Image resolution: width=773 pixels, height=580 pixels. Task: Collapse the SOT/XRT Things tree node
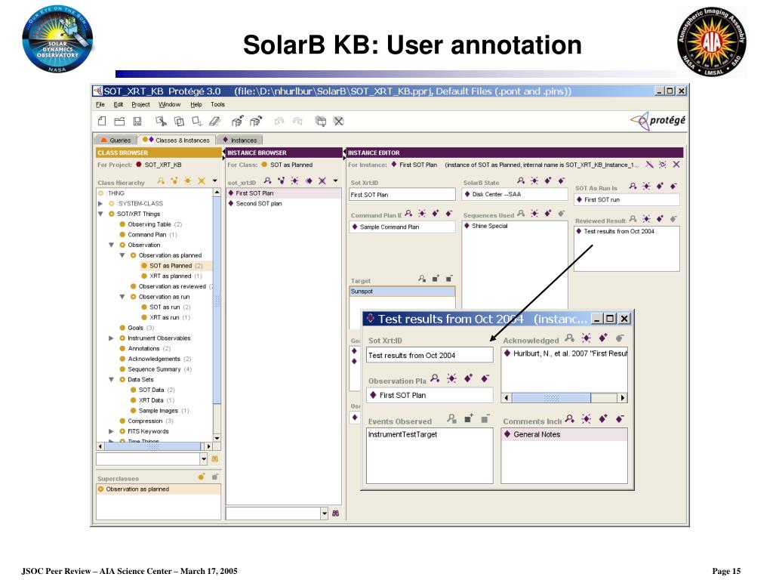click(100, 214)
